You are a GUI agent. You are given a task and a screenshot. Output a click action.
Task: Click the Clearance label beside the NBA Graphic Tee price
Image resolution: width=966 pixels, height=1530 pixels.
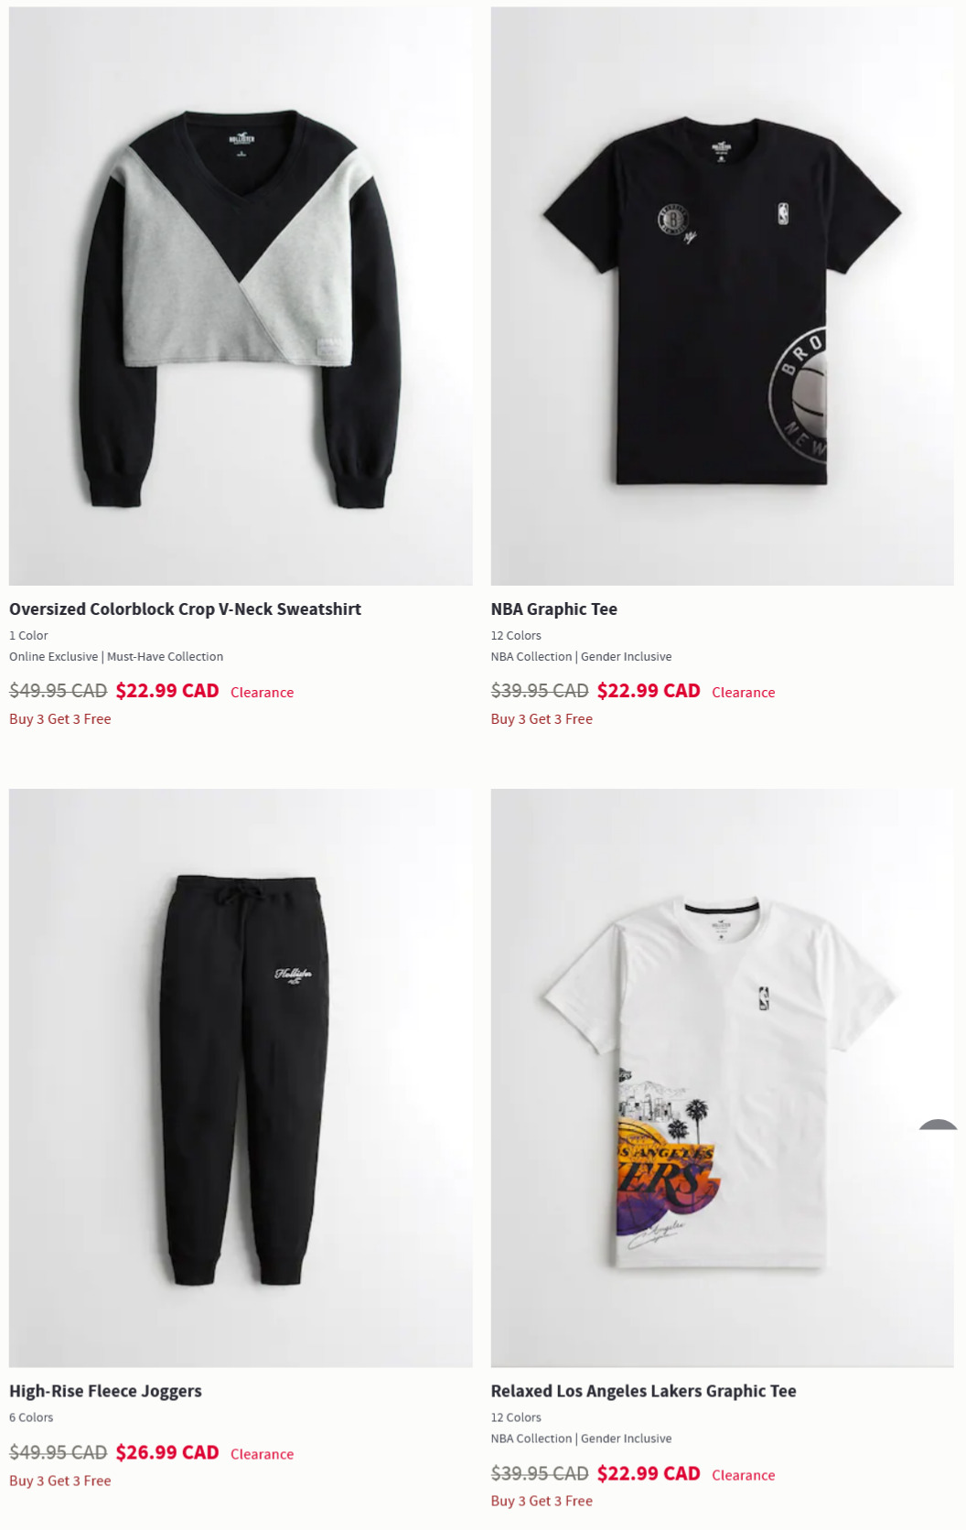743,693
